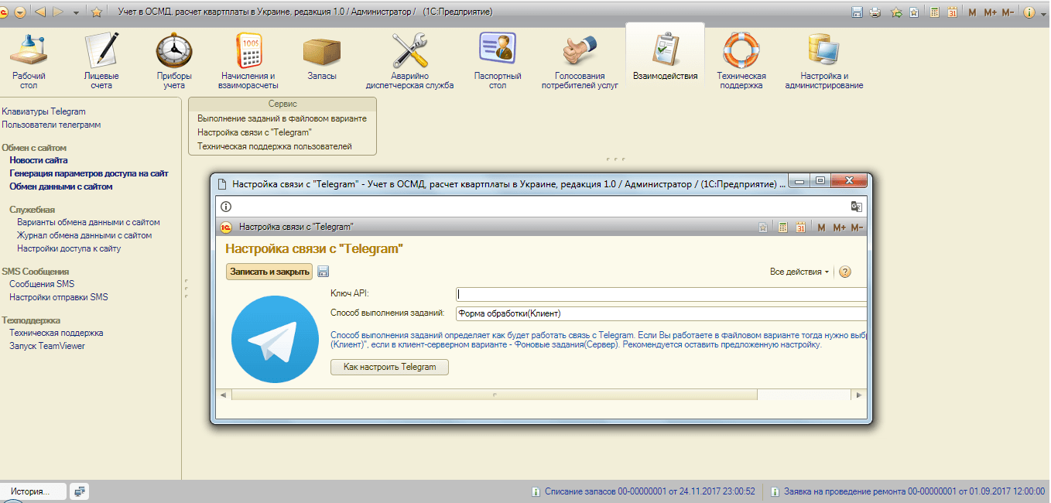
Task: Open Способ выполнения заданий combo box
Action: [661, 313]
